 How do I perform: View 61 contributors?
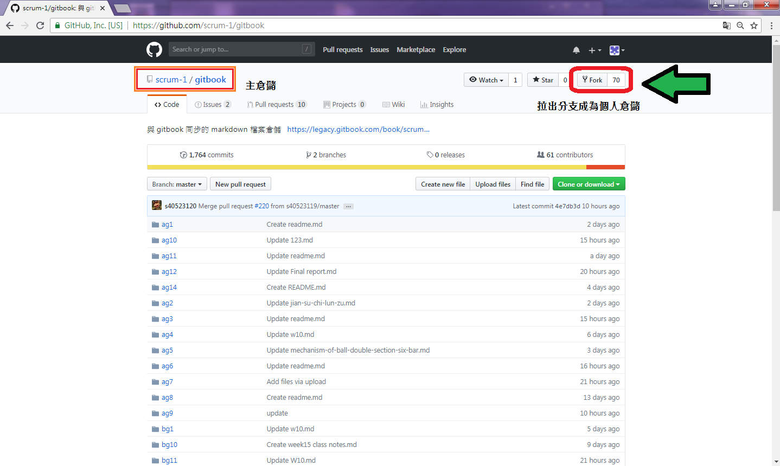pyautogui.click(x=565, y=155)
